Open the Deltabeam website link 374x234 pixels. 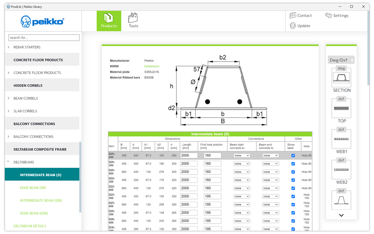[x=152, y=67]
